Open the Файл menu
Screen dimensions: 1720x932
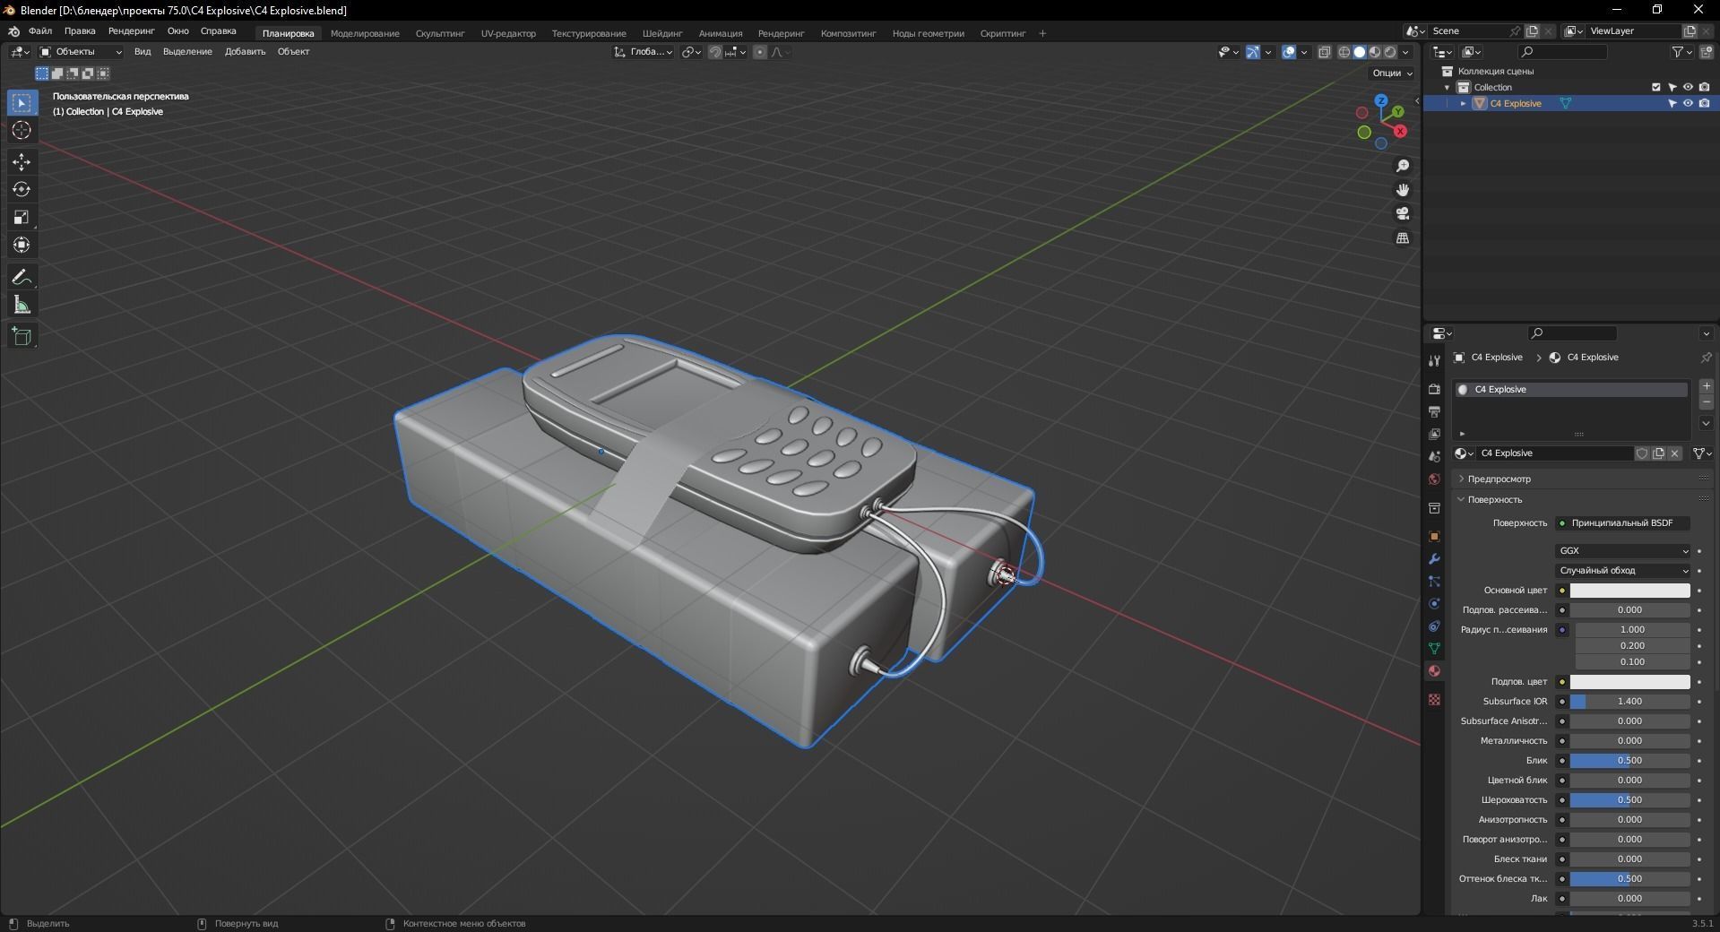(39, 30)
